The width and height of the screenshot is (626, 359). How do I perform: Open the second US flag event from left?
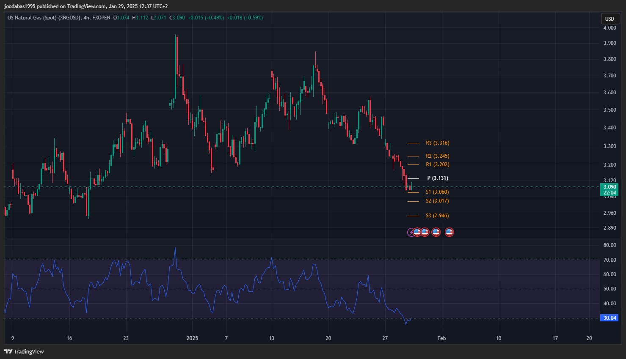(x=425, y=232)
